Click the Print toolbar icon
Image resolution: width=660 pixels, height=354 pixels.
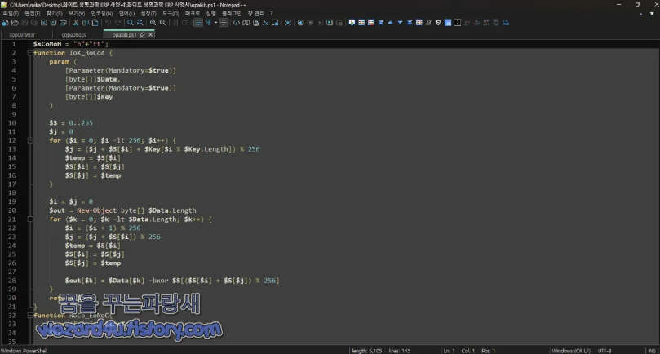click(x=64, y=23)
